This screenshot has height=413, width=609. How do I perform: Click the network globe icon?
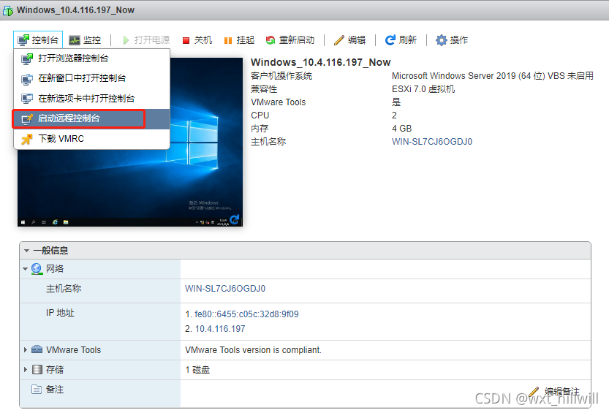(x=37, y=268)
